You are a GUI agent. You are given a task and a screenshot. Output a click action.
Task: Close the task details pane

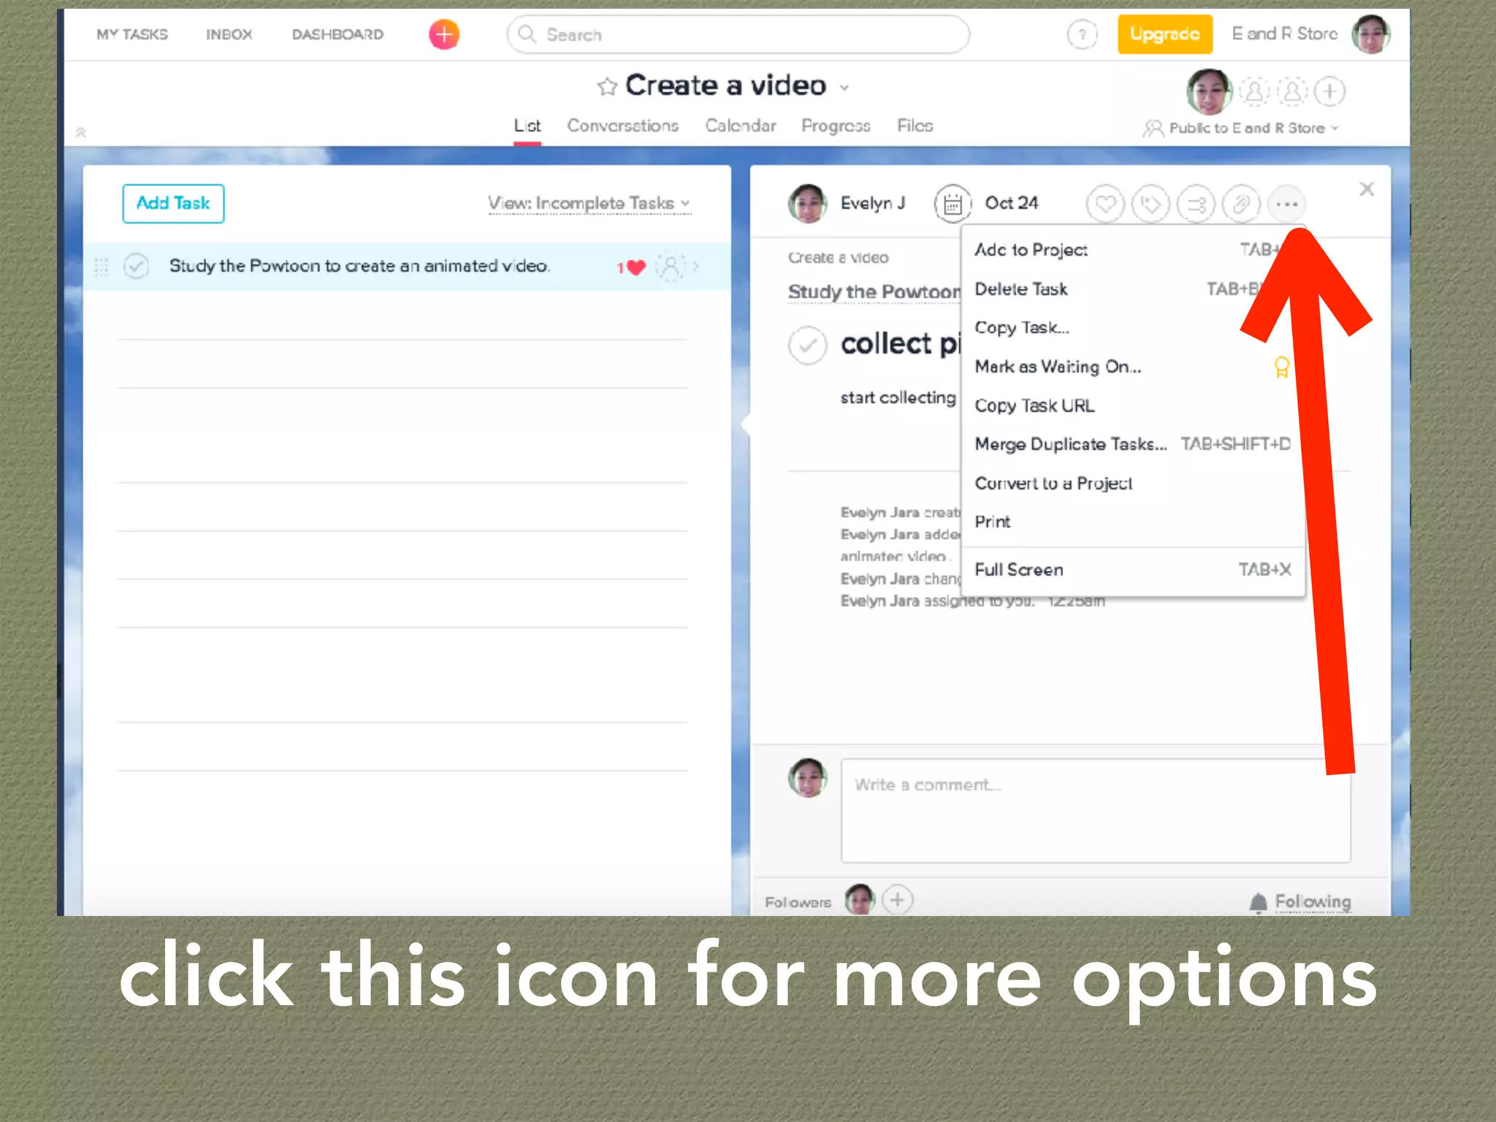tap(1367, 189)
